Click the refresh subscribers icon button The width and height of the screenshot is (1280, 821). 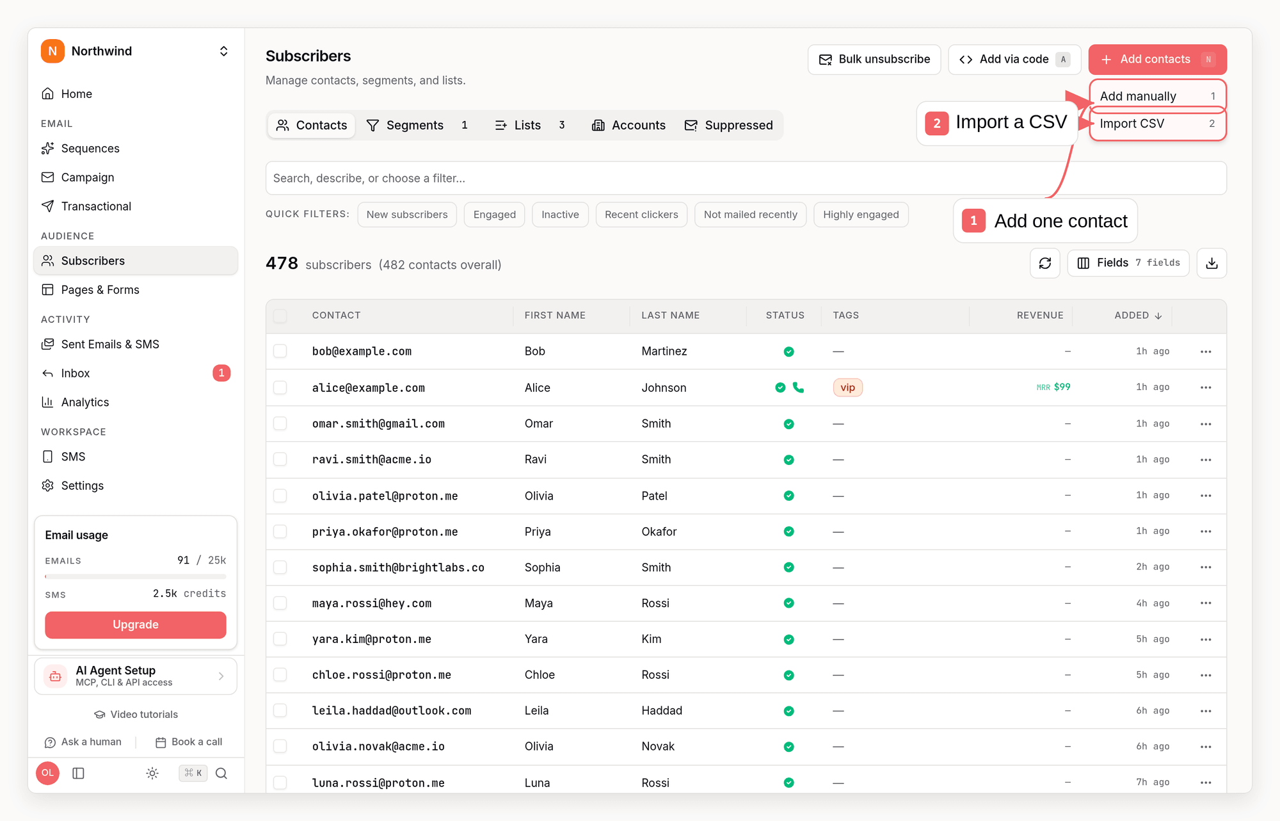tap(1044, 263)
